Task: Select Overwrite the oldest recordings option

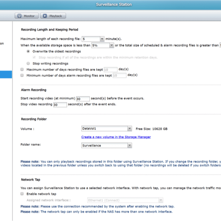Action: (x=28, y=51)
